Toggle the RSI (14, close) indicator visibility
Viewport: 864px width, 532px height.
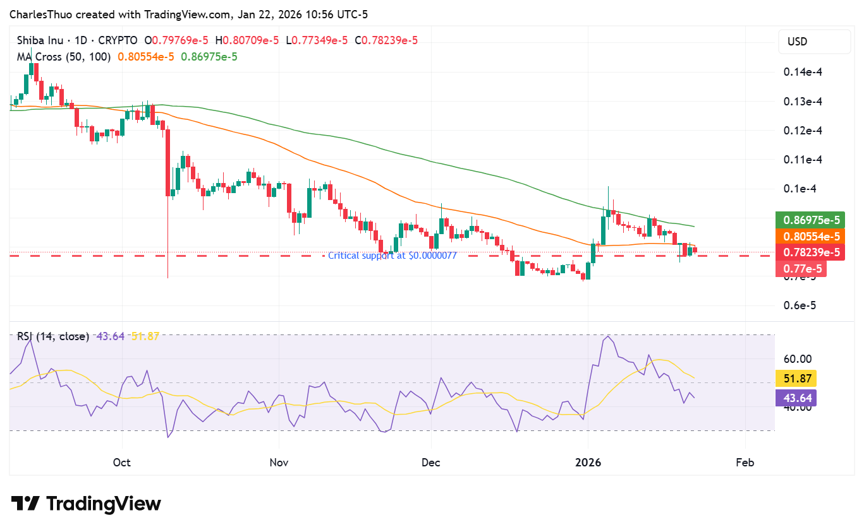[52, 336]
